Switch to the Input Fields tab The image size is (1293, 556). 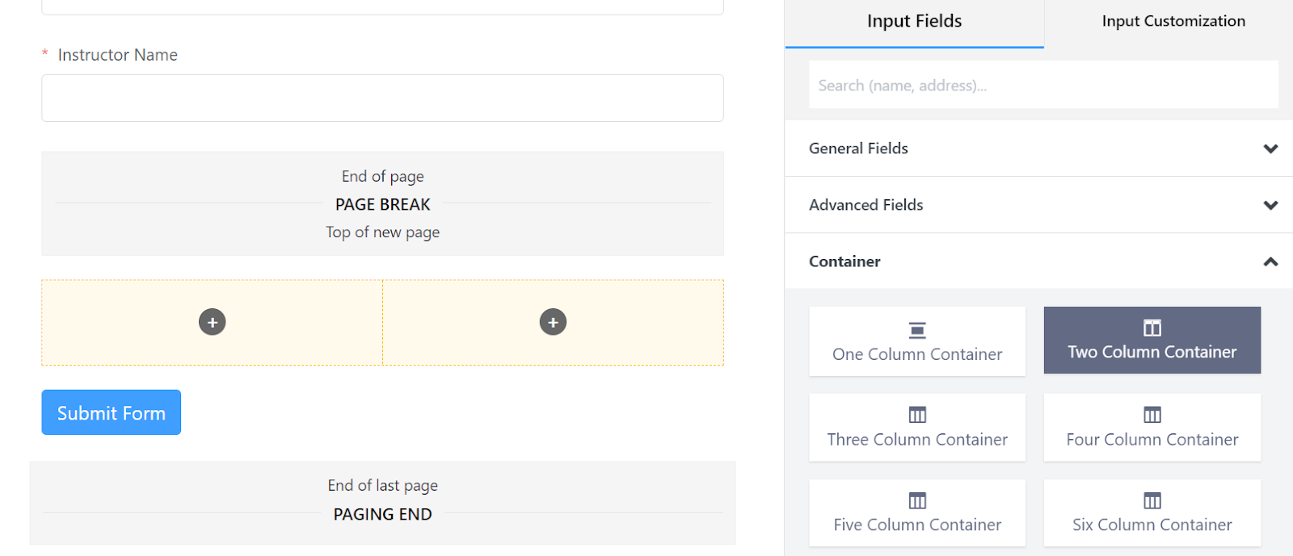(x=914, y=22)
